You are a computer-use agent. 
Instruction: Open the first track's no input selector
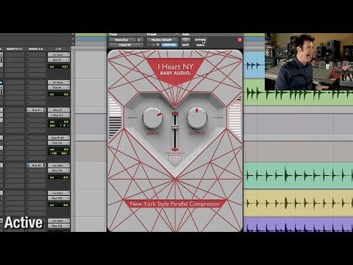[x=59, y=54]
